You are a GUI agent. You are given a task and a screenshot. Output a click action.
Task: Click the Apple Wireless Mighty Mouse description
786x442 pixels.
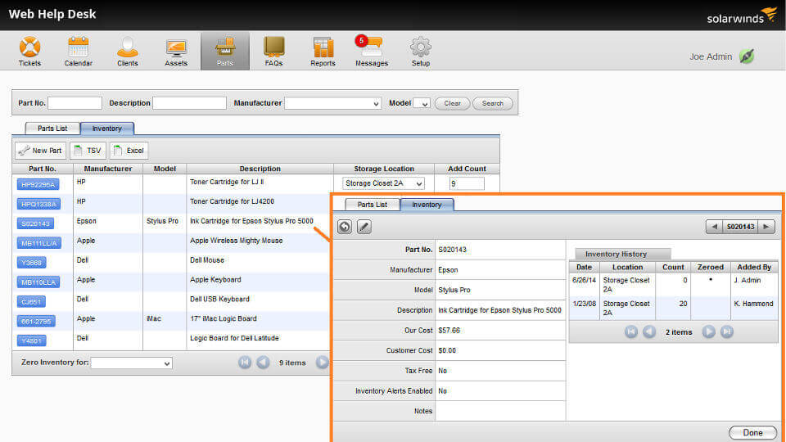[x=236, y=241]
